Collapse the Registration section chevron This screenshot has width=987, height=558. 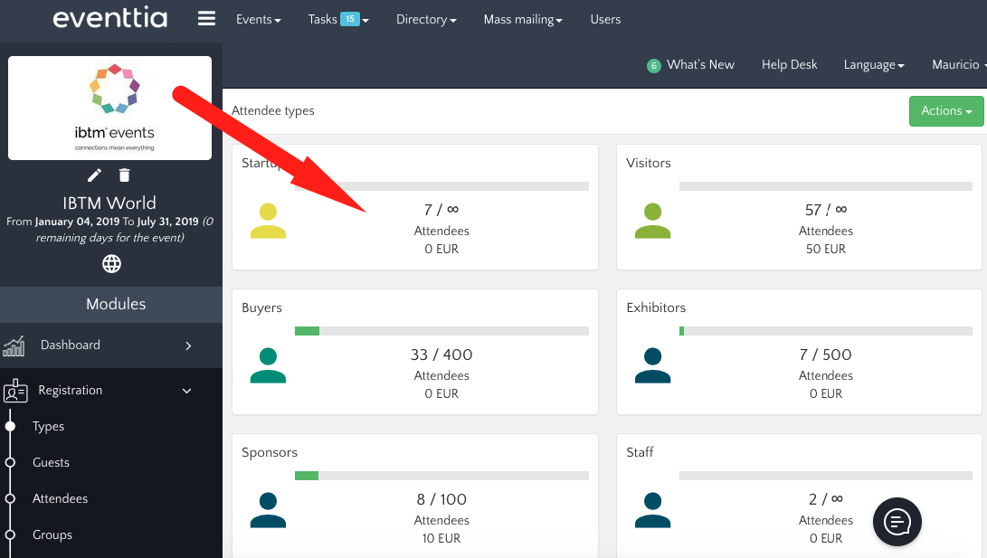click(187, 390)
